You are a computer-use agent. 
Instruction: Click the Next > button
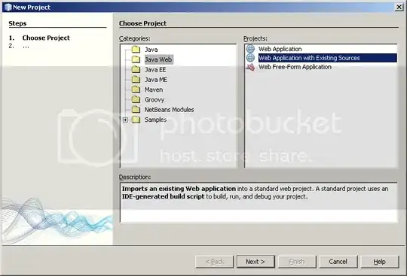pos(256,262)
